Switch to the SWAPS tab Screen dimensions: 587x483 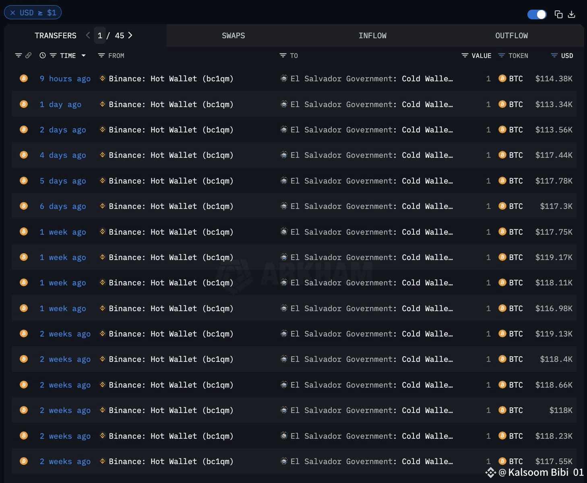click(234, 35)
